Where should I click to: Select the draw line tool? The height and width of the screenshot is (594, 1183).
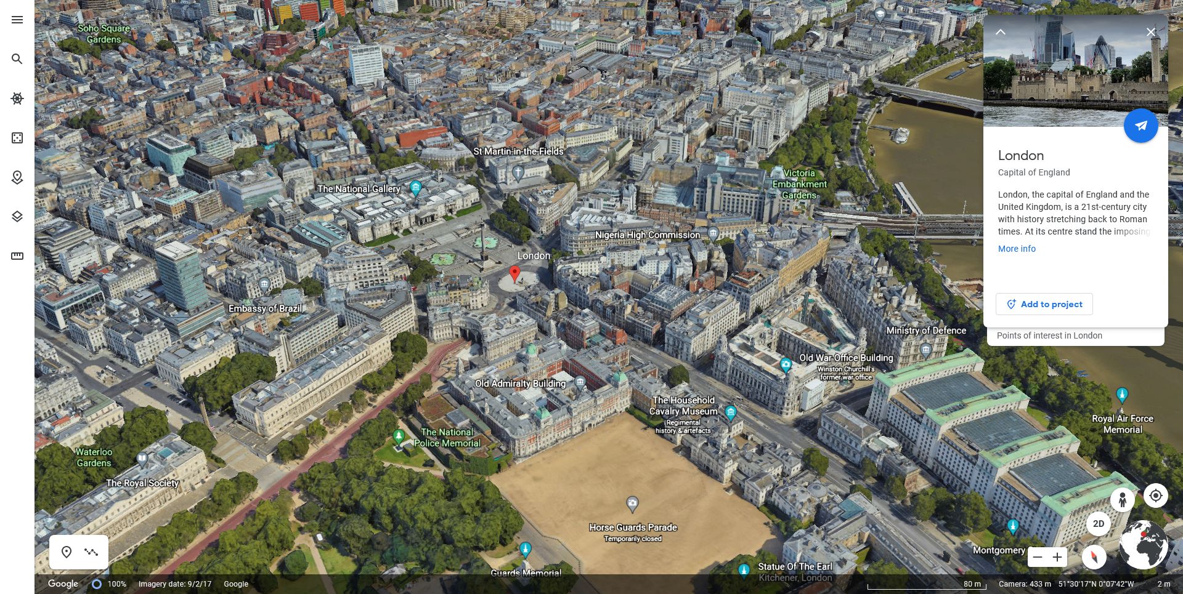click(91, 552)
